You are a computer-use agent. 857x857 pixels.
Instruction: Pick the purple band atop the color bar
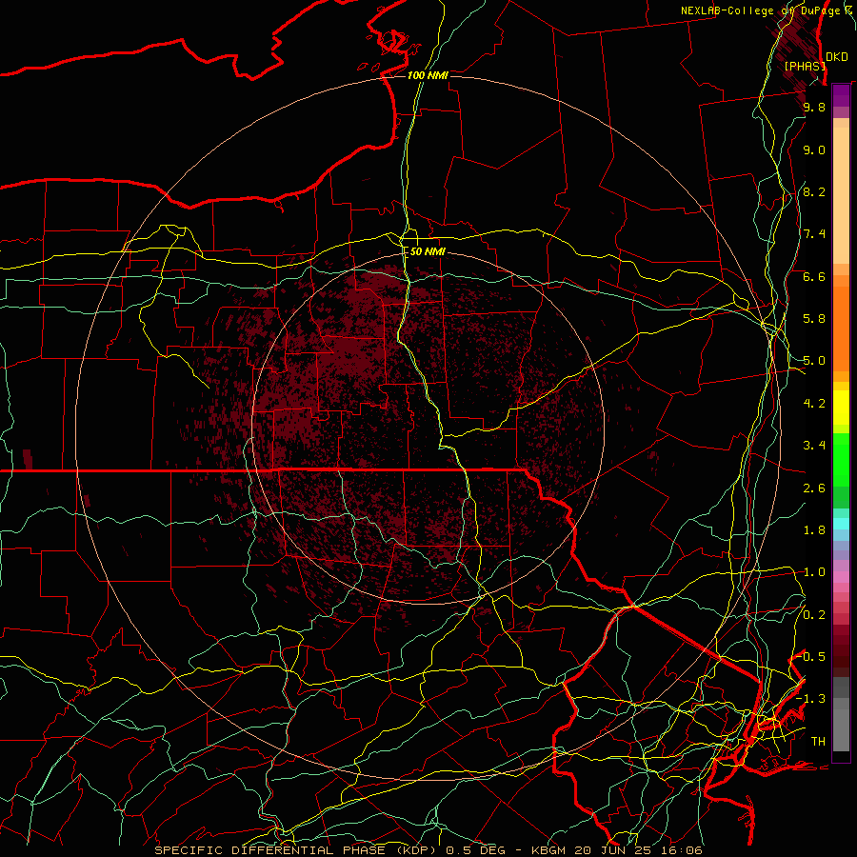tap(841, 95)
